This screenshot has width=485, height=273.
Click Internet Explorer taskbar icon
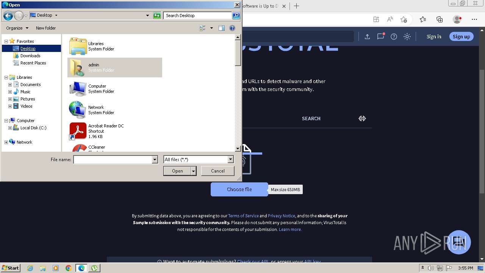tap(30, 268)
